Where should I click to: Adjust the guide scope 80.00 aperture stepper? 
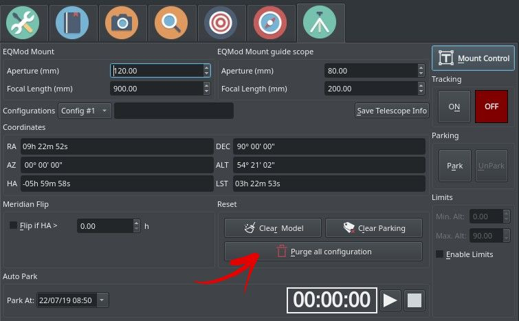tap(421, 71)
